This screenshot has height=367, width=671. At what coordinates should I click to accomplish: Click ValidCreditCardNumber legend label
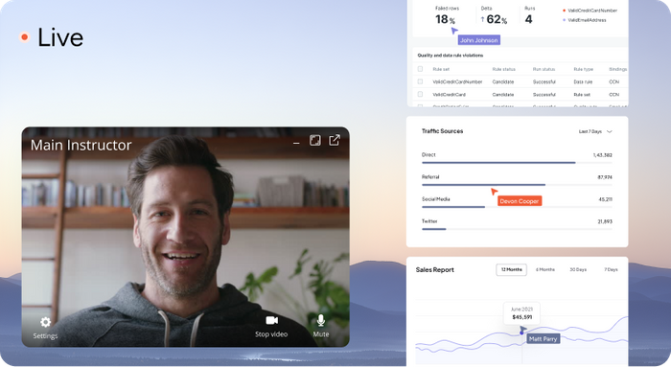pyautogui.click(x=592, y=11)
